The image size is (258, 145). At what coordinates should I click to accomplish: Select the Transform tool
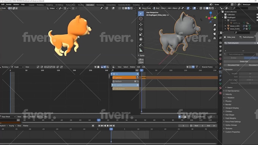pos(141,39)
